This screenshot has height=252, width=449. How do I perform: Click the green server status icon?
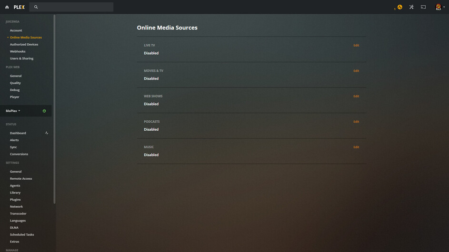[x=44, y=111]
